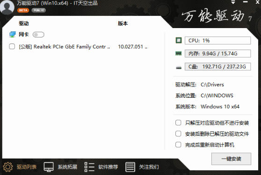Click the user avatar icon
The width and height of the screenshot is (261, 175).
click(x=7, y=7)
